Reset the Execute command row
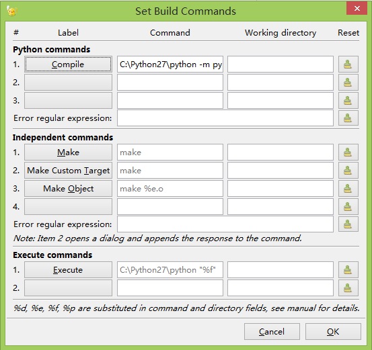This screenshot has height=350, width=372. 348,269
